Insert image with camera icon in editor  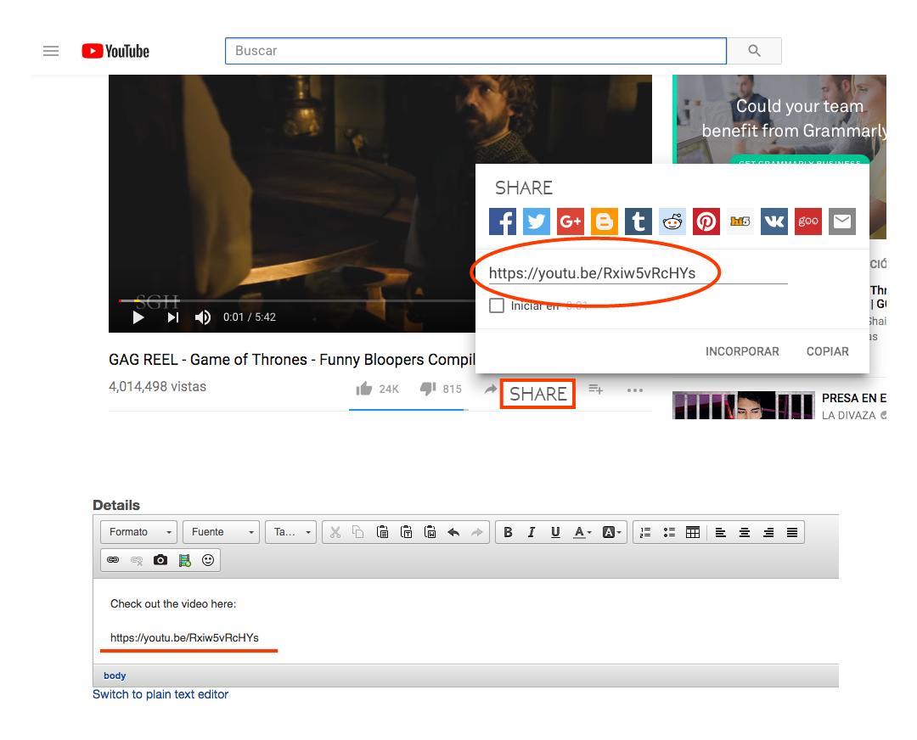[160, 560]
